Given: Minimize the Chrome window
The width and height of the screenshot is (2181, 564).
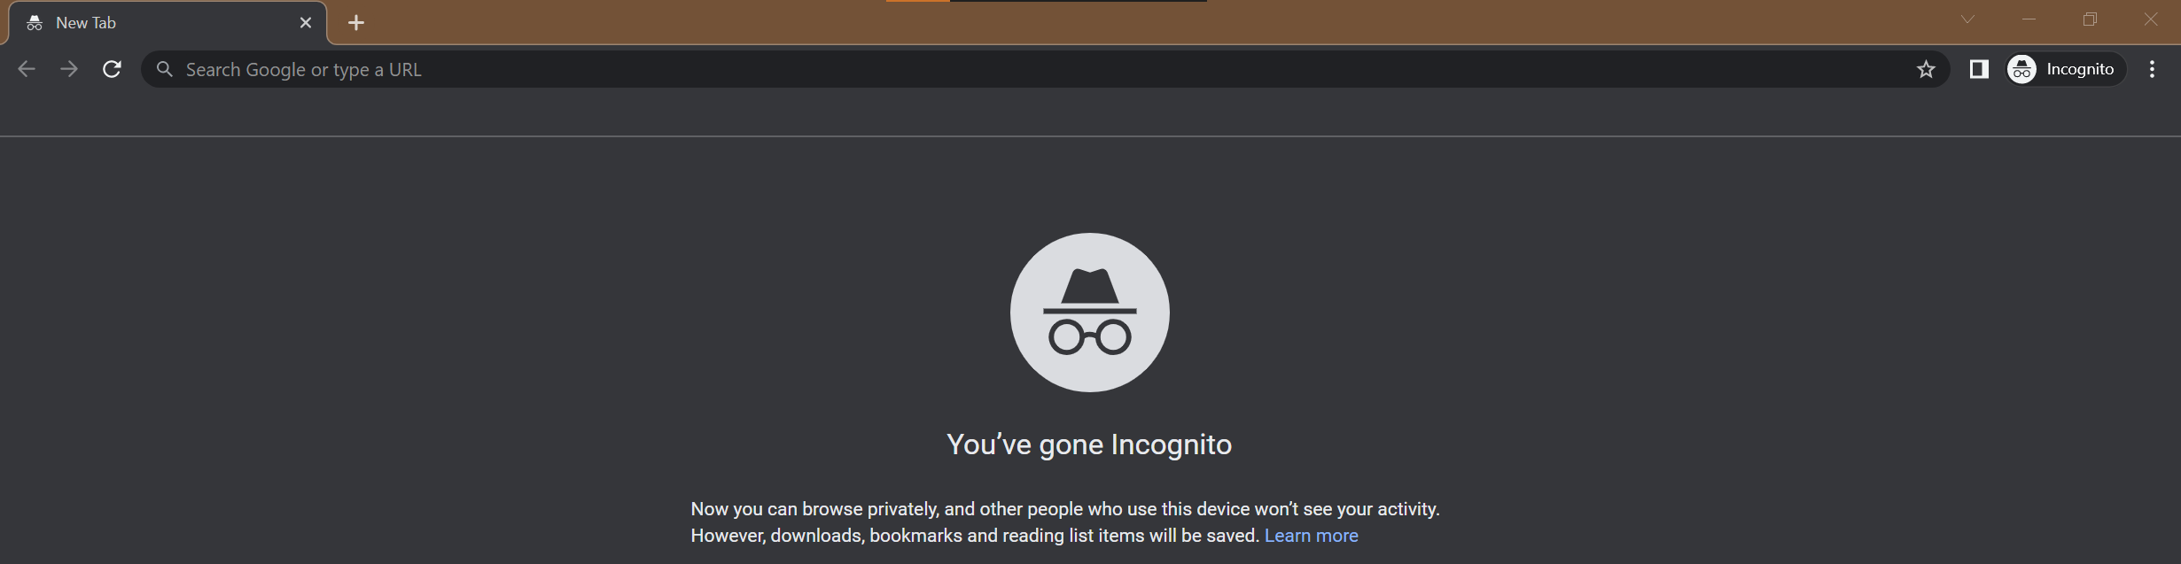Looking at the screenshot, I should click(x=2029, y=19).
